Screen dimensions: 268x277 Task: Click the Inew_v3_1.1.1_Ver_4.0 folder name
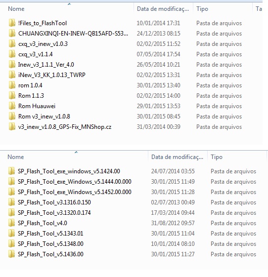click(x=46, y=65)
